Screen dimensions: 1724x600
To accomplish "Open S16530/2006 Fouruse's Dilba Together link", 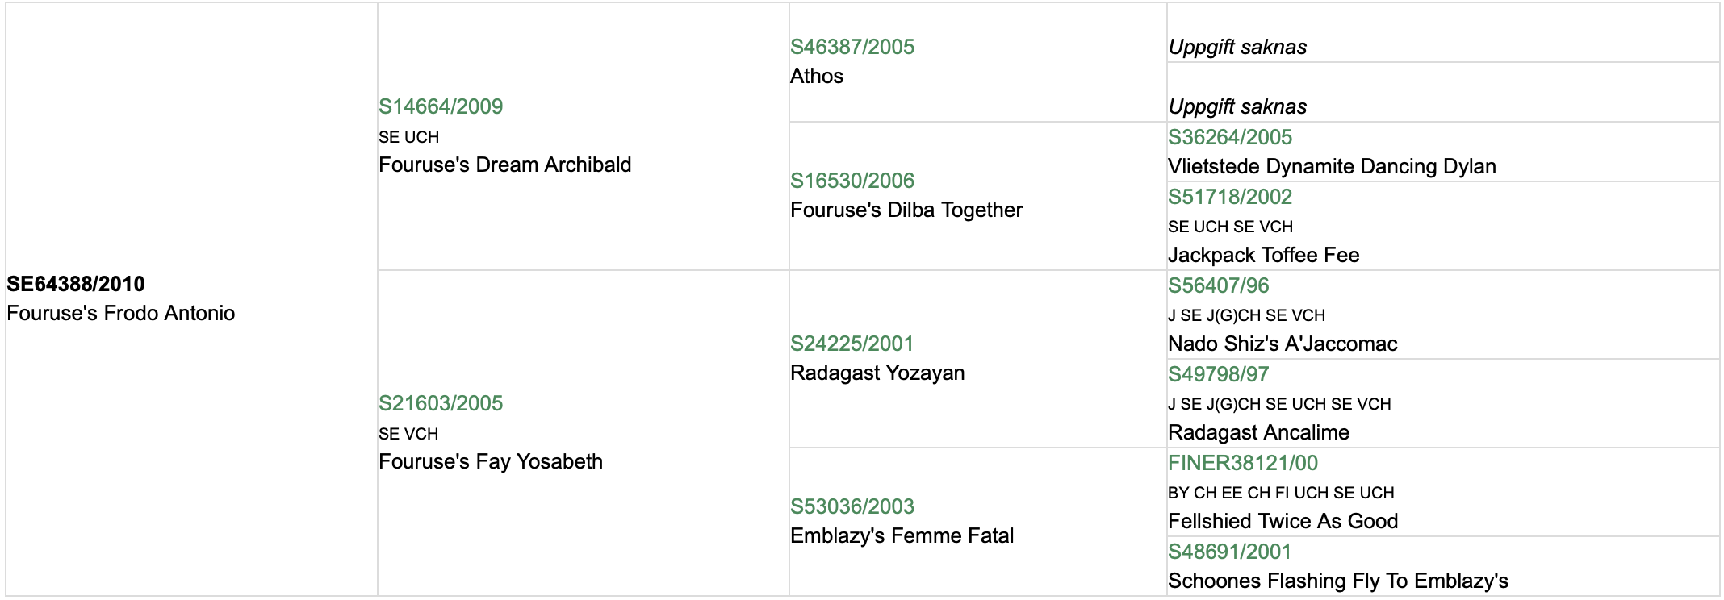I will (x=852, y=181).
